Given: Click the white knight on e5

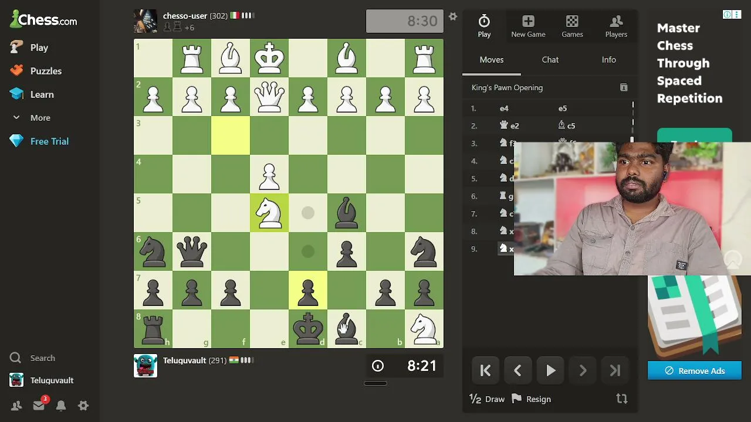Looking at the screenshot, I should click(x=269, y=213).
